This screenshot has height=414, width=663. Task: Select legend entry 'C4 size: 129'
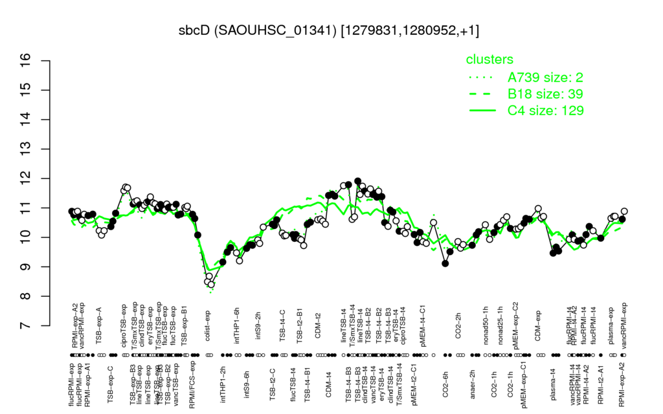click(x=546, y=110)
